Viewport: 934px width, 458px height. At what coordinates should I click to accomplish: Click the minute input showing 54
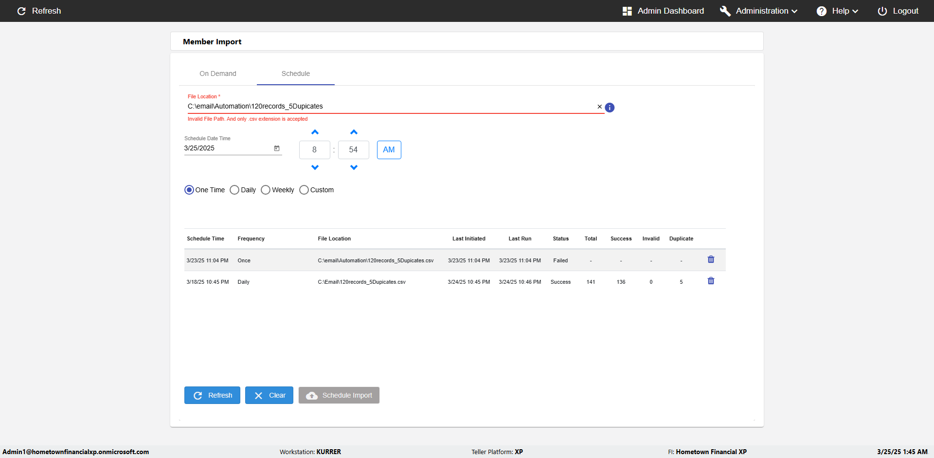(x=354, y=150)
